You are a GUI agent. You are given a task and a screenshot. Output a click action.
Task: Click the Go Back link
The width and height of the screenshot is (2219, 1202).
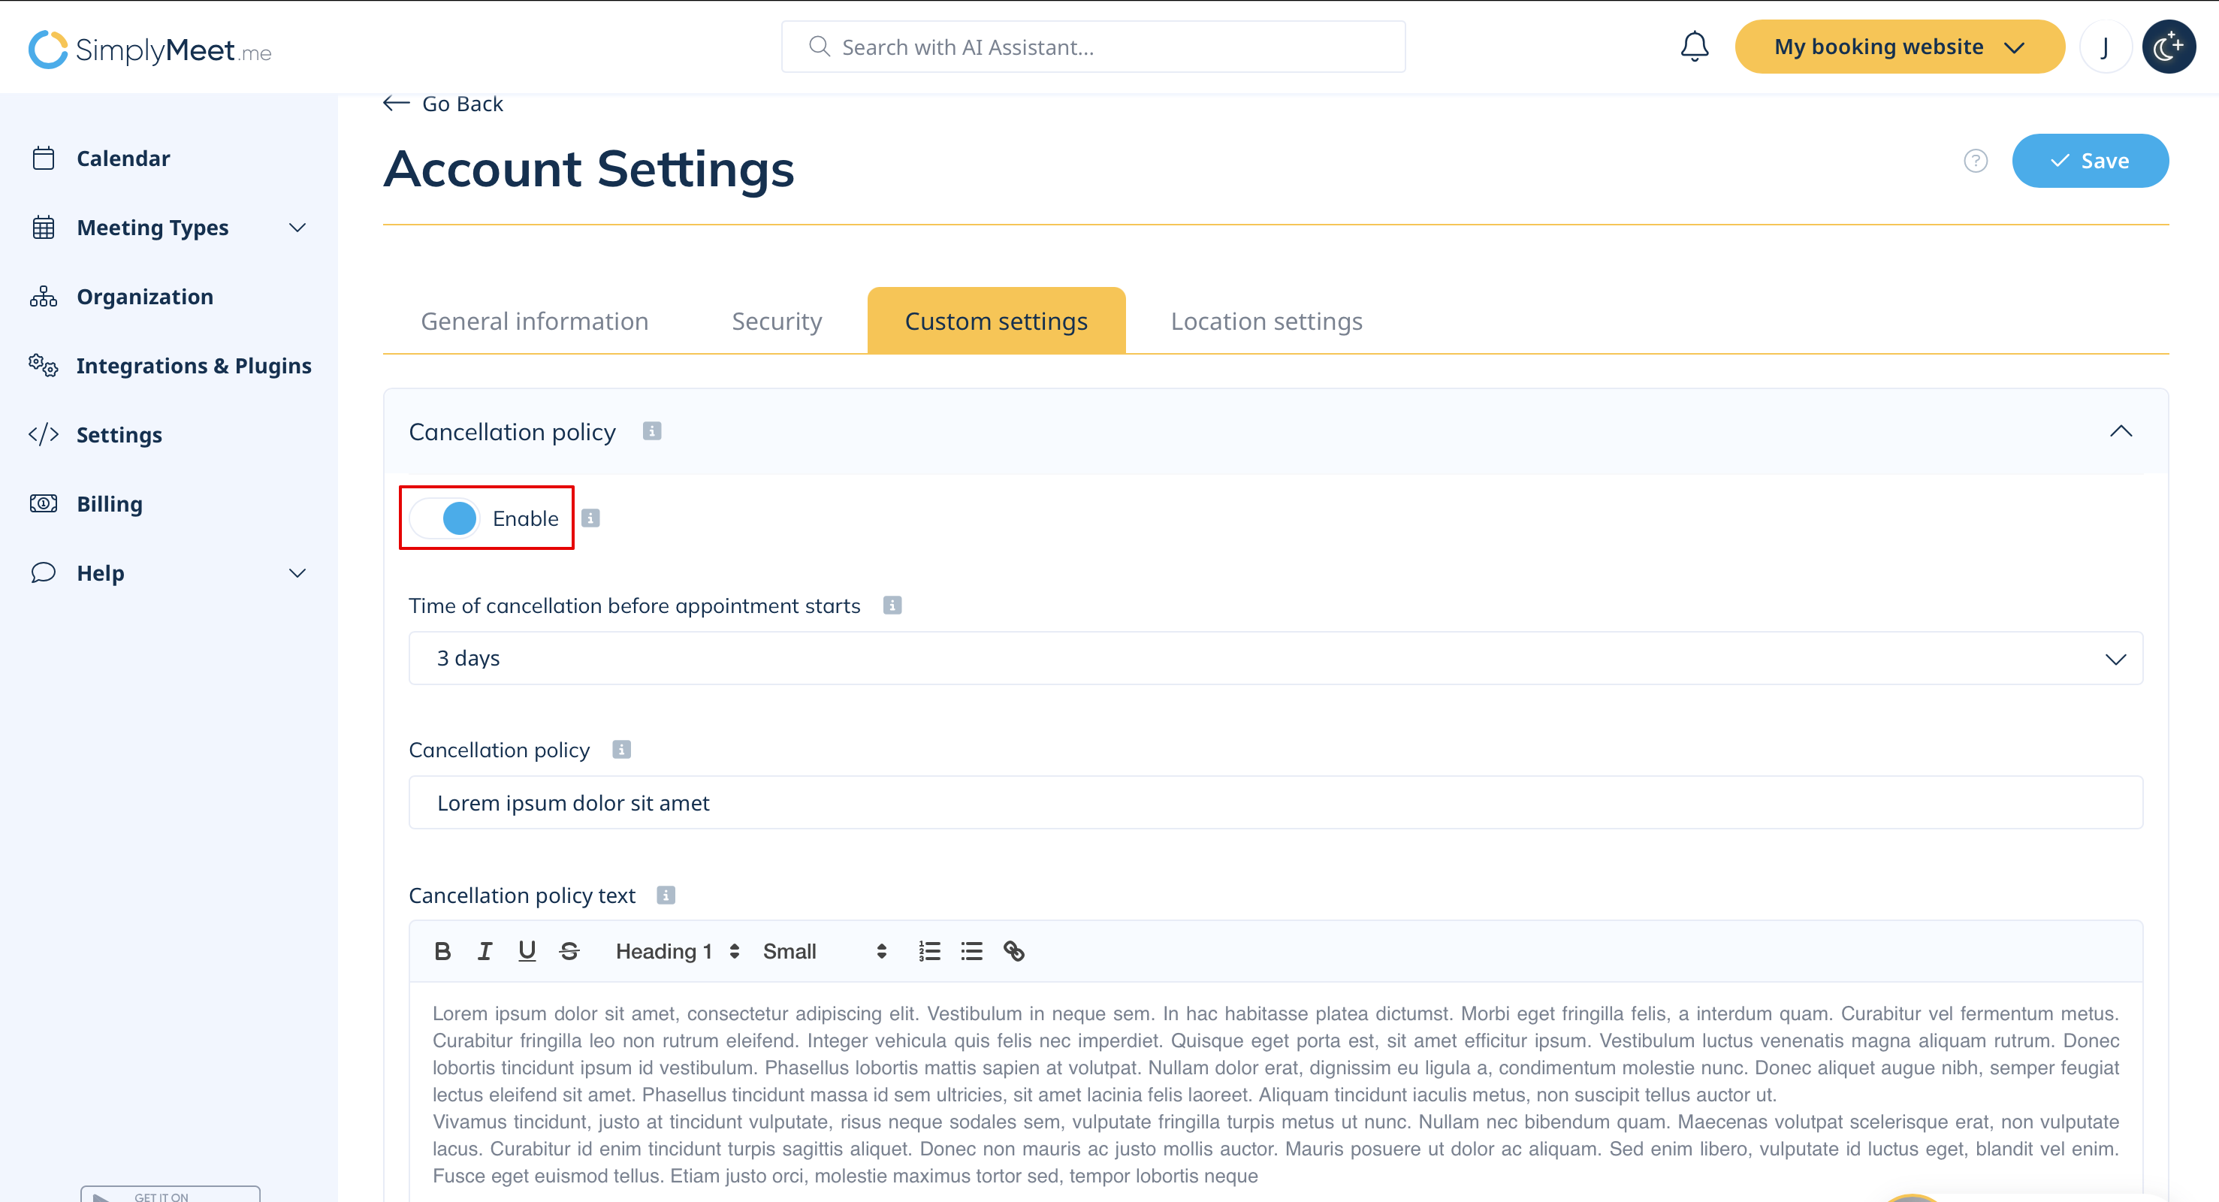pyautogui.click(x=444, y=104)
